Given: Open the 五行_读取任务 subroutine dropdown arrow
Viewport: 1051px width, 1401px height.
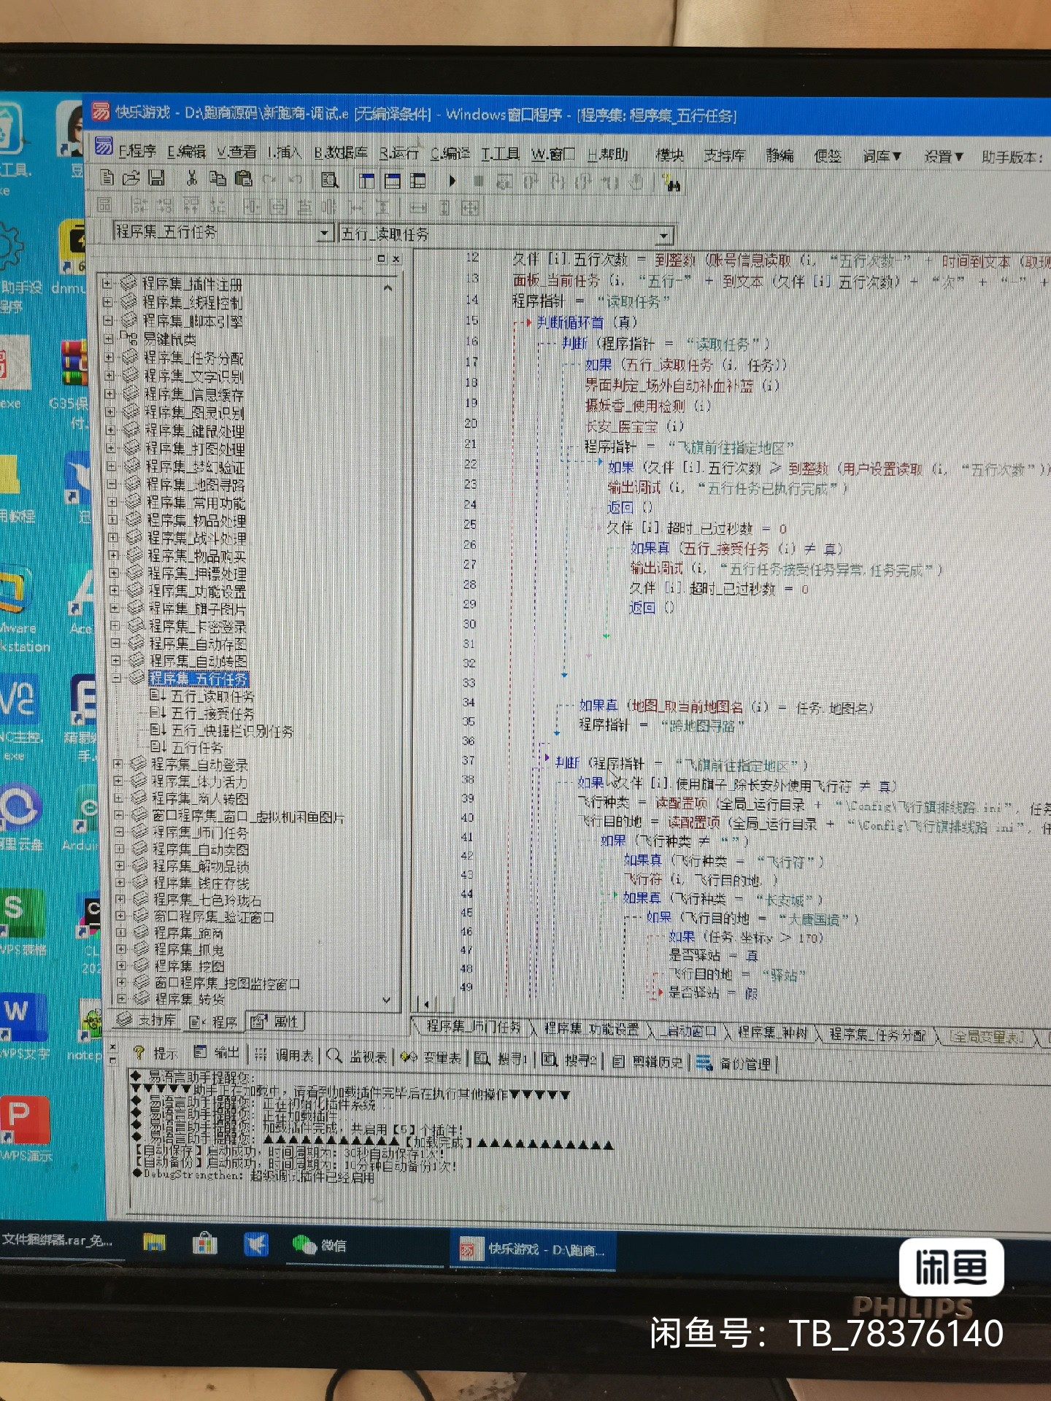Looking at the screenshot, I should pos(663,236).
